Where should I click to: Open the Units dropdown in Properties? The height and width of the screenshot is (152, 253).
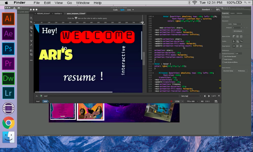(237, 24)
